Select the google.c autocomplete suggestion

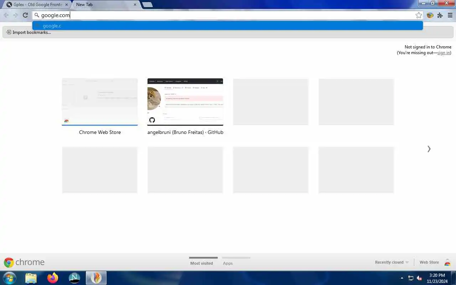[x=227, y=26]
